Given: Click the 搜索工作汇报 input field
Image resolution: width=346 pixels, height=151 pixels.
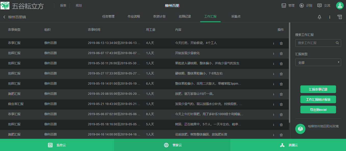Looking at the screenshot, I should tap(315, 43).
